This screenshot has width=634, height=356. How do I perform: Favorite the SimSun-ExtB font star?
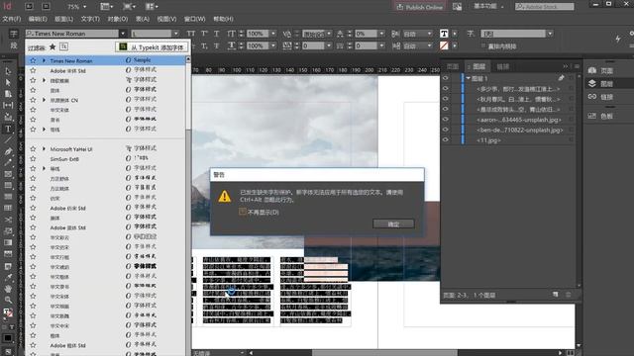(x=33, y=158)
